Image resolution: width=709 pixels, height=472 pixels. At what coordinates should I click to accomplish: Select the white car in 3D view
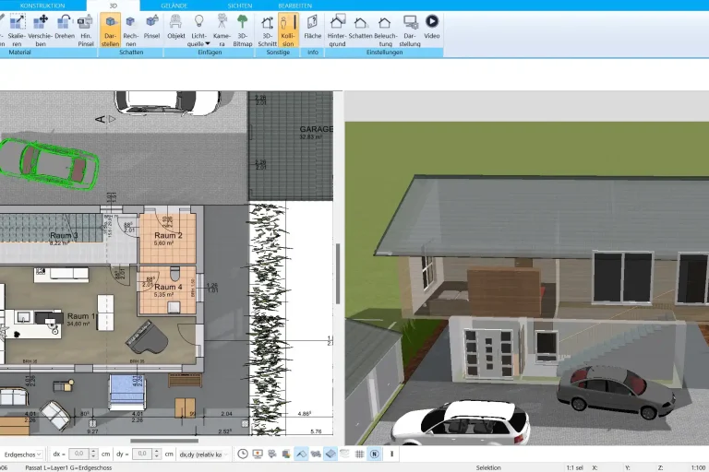click(460, 423)
